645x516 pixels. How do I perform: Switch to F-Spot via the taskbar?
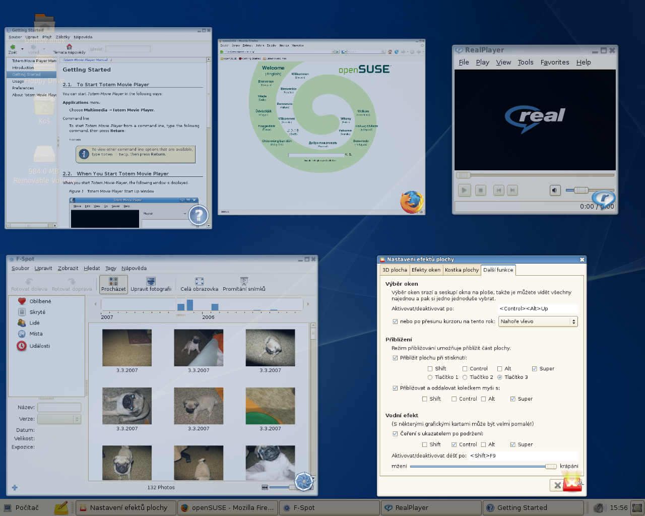pyautogui.click(x=329, y=508)
